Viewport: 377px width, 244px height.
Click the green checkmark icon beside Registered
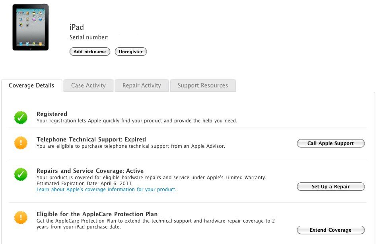point(21,118)
